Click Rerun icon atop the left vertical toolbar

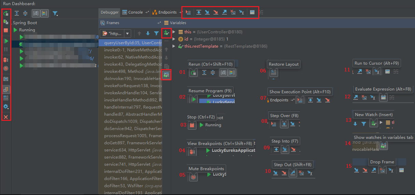pos(6,14)
